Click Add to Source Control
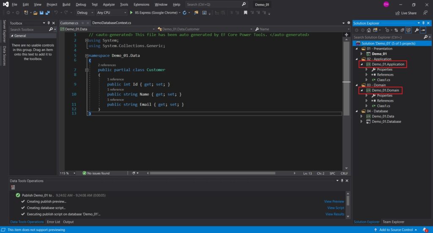This screenshot has height=233, width=433. point(396,230)
